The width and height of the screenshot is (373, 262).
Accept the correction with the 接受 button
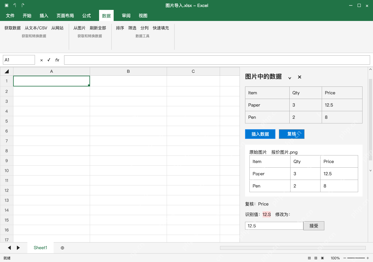tap(314, 226)
